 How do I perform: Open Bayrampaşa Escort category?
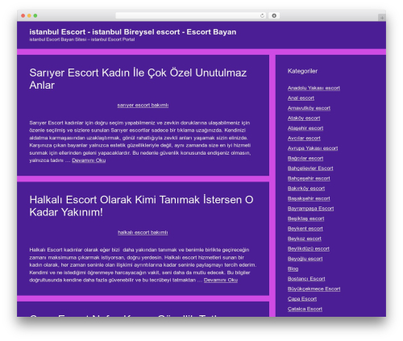[310, 209]
